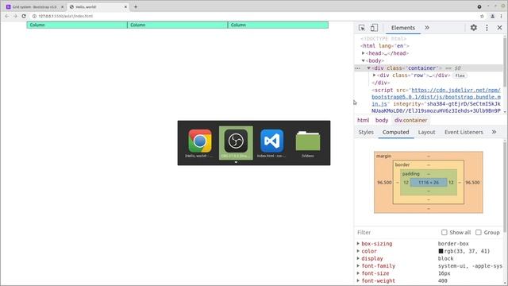
Task: Go forward in browser history
Action: click(15, 16)
